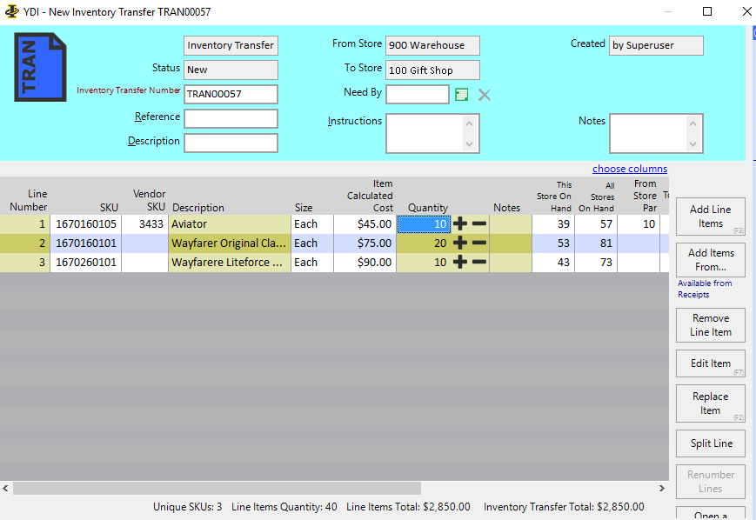Select quantity cell of Aviator row

click(424, 224)
